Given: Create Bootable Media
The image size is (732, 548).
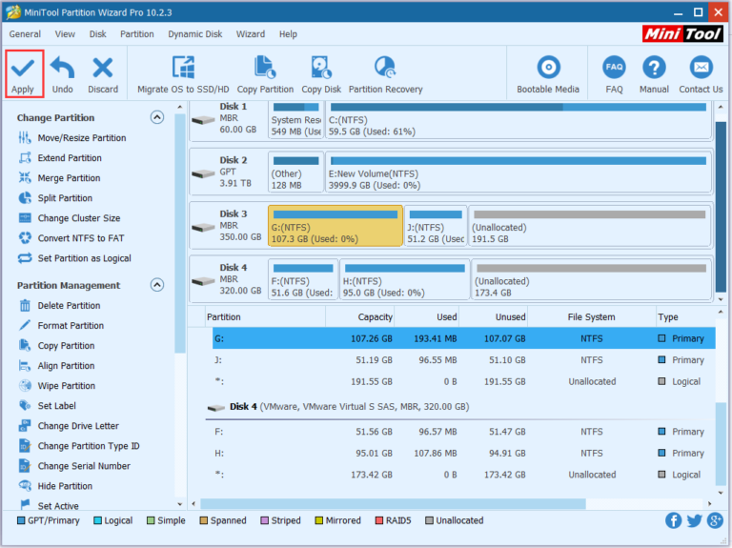Looking at the screenshot, I should [x=548, y=74].
